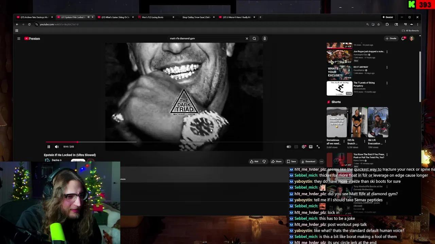The height and width of the screenshot is (244, 435).
Task: Open the YouTube account avatar menu
Action: tap(412, 39)
